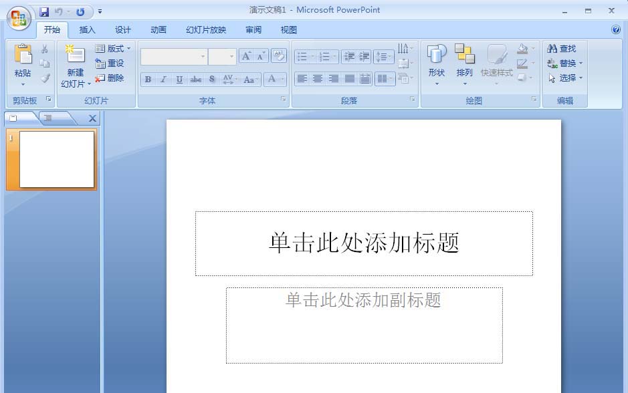Align text left
This screenshot has width=628, height=393.
tap(302, 79)
